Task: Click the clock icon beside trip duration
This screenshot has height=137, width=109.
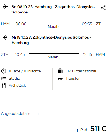Action: point(4,71)
